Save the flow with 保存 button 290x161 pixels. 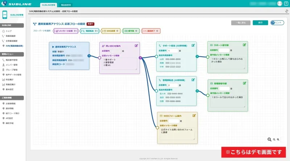point(260,23)
